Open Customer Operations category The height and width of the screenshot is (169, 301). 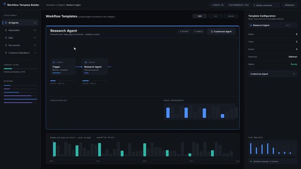tap(20, 53)
